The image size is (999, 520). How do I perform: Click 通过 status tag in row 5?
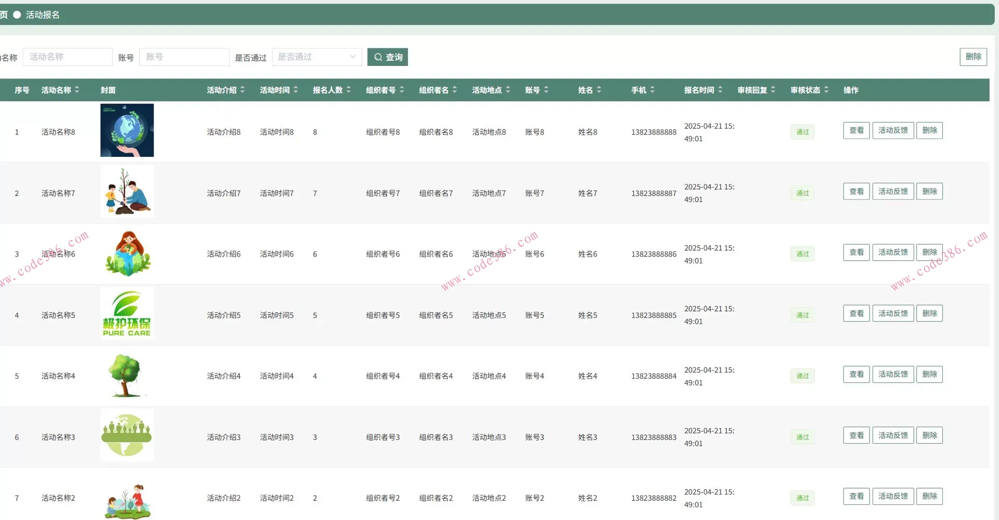[802, 376]
